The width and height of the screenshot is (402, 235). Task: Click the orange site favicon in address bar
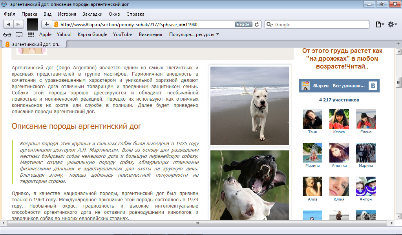(56, 25)
